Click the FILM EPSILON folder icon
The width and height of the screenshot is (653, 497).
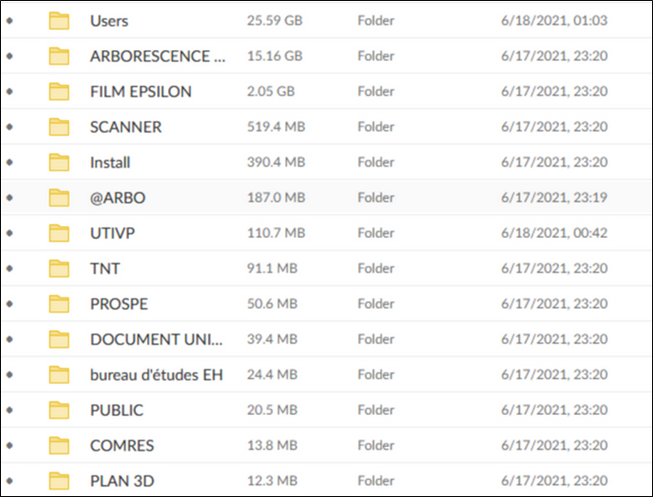click(59, 92)
